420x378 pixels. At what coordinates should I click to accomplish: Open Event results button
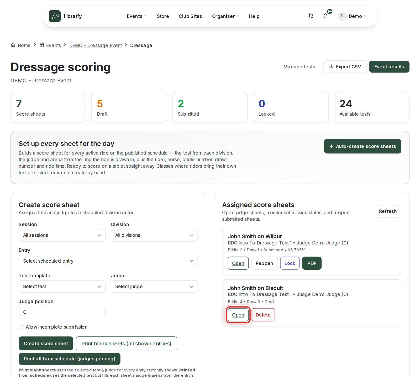click(389, 67)
